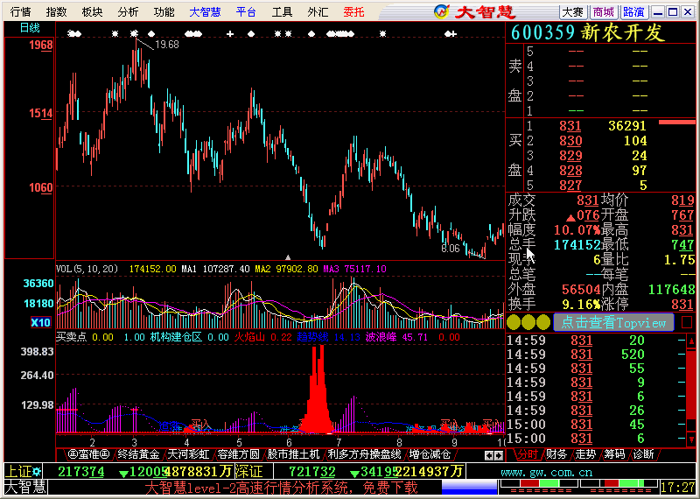
Task: Switch to the 筹码 tab
Action: pos(615,454)
